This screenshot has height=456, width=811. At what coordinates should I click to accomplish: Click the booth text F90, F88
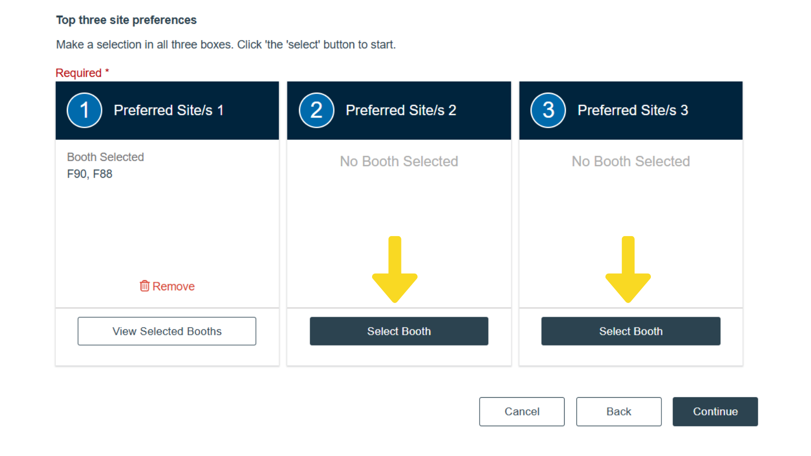coord(90,174)
